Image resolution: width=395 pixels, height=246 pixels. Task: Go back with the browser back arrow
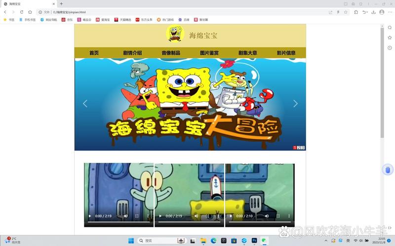coord(5,12)
